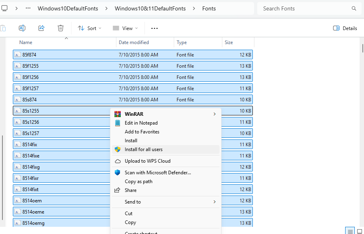Click chevron after Windows10DefaultFonts breadcrumb

(106, 8)
